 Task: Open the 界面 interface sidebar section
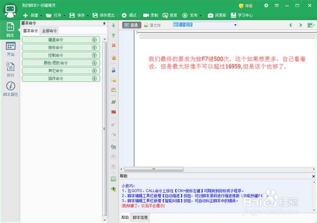(x=10, y=49)
